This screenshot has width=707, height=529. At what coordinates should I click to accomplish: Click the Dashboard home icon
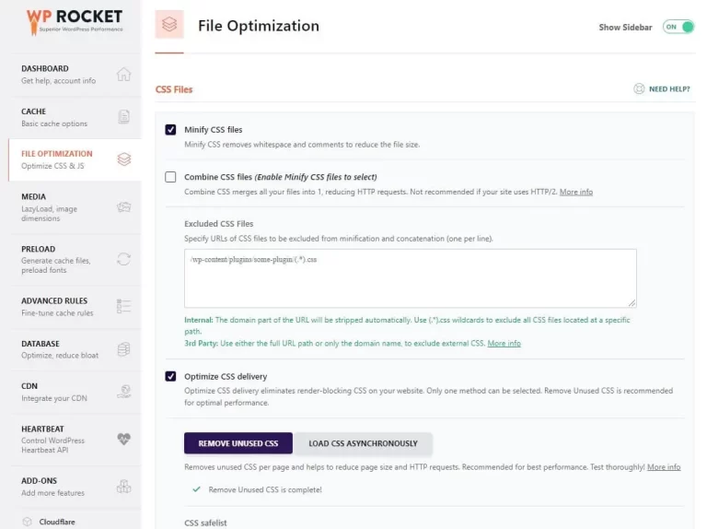pos(123,74)
